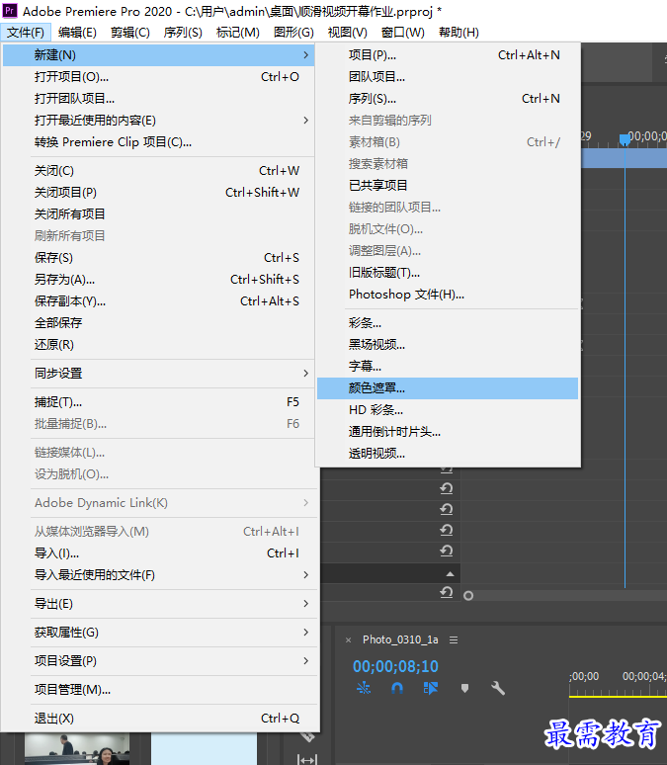Close the Photo_0310_1a sequence tab
Viewport: 667px width, 765px height.
point(349,640)
